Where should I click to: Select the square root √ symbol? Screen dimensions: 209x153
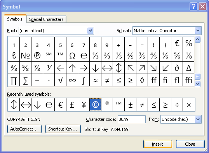click(60, 80)
